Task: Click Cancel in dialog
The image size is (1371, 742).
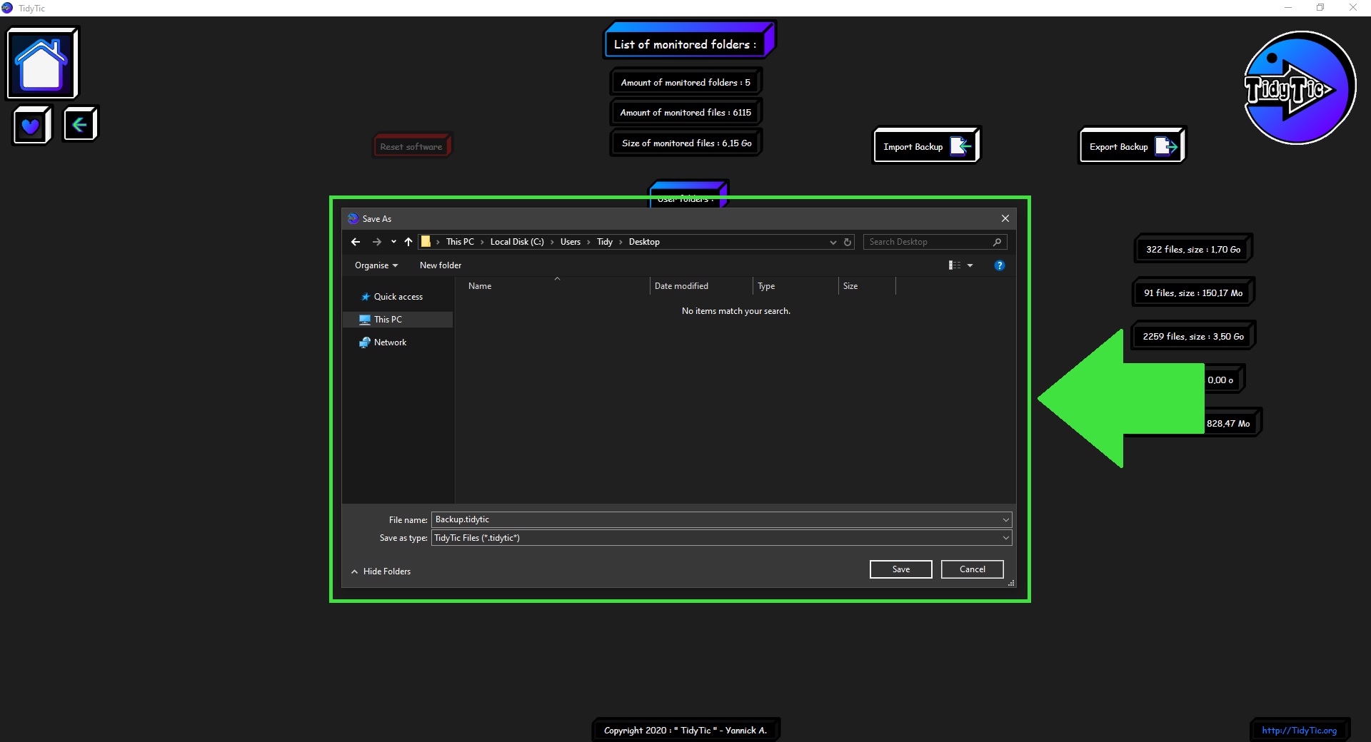Action: click(972, 569)
